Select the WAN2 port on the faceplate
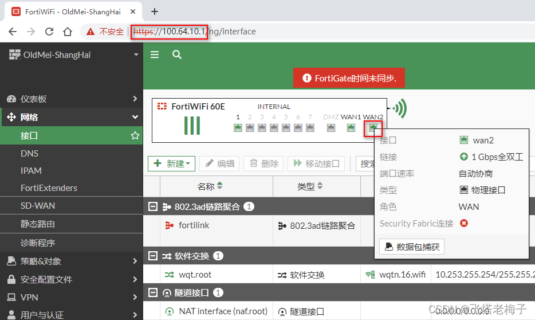Viewport: 535px width, 320px height. point(373,128)
